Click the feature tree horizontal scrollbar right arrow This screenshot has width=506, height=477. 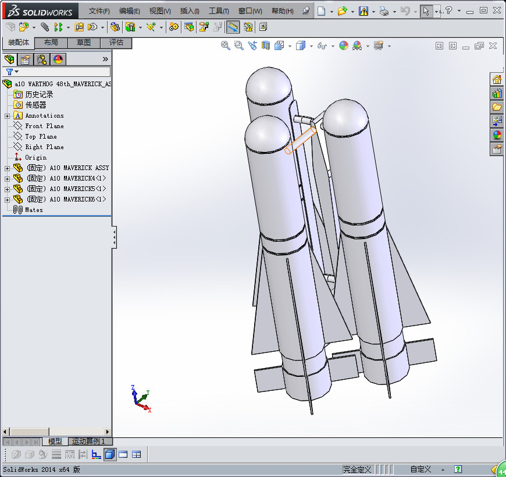click(108, 432)
